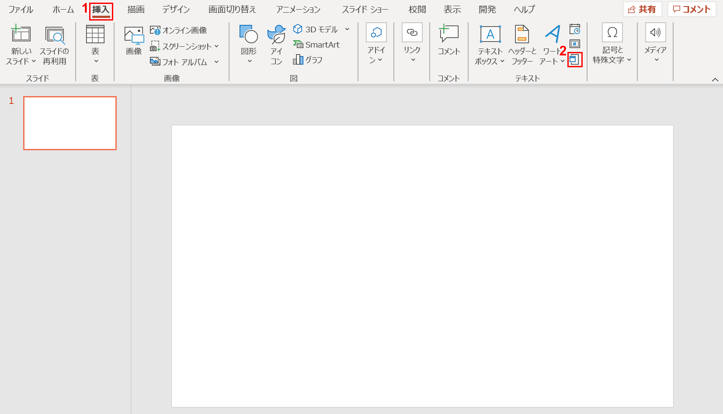
Task: Click the New Slide (新しいスライド) icon
Action: tap(21, 35)
